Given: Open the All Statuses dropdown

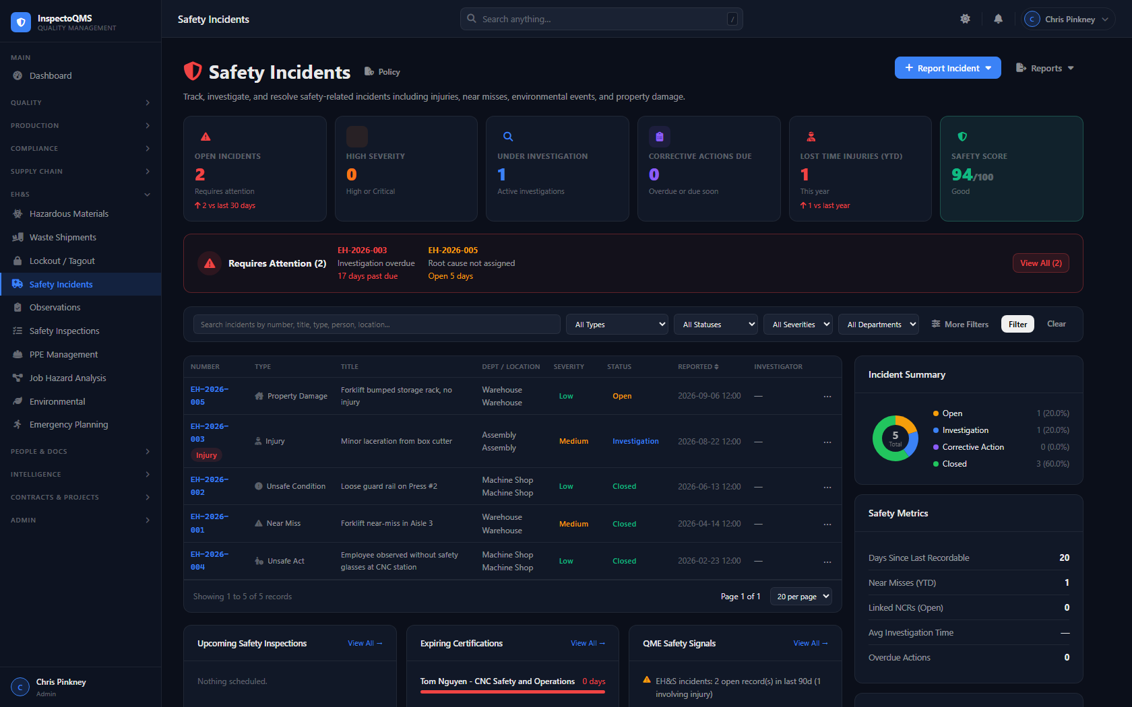Looking at the screenshot, I should [x=716, y=325].
